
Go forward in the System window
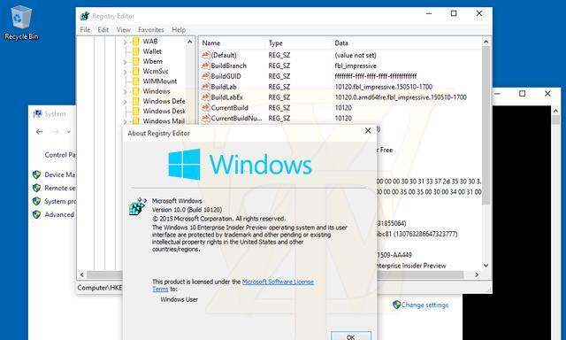[55, 132]
